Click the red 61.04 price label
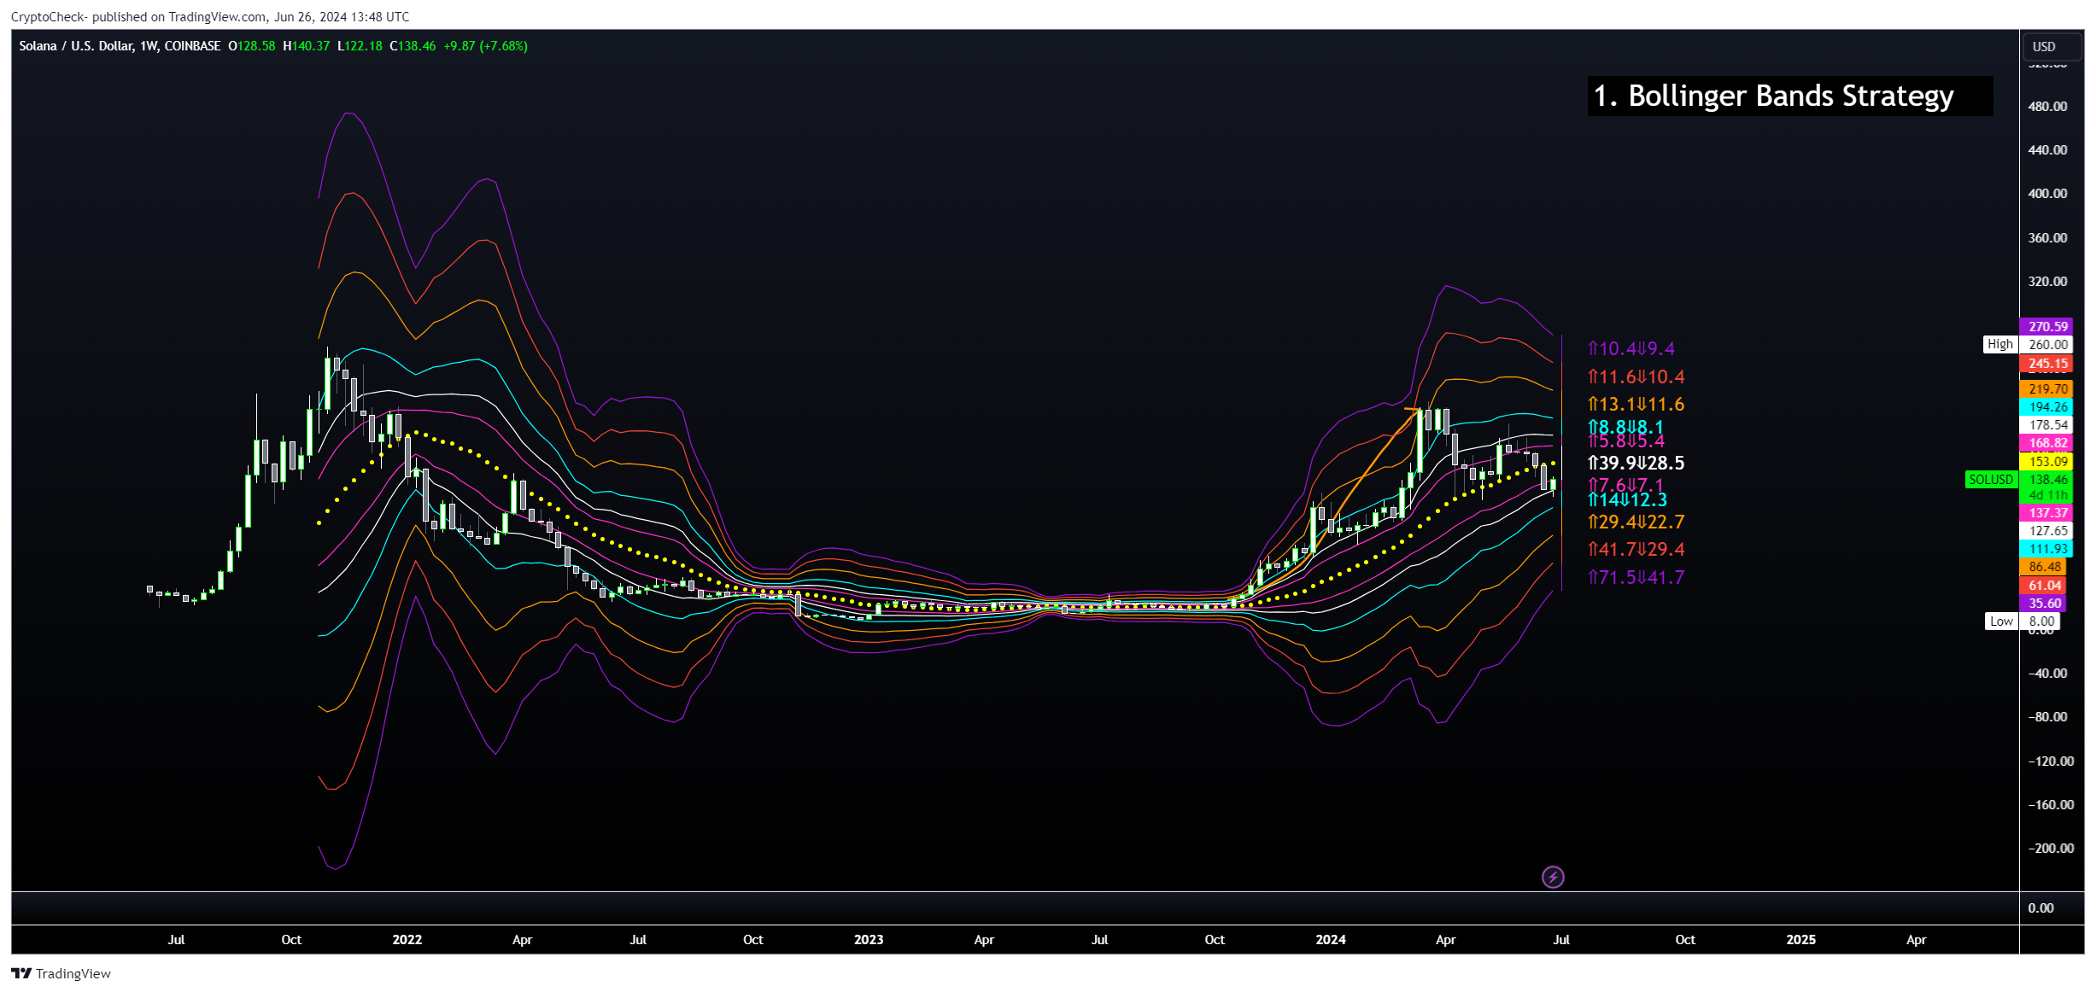Screen dimensions: 2096x992 tap(2044, 586)
